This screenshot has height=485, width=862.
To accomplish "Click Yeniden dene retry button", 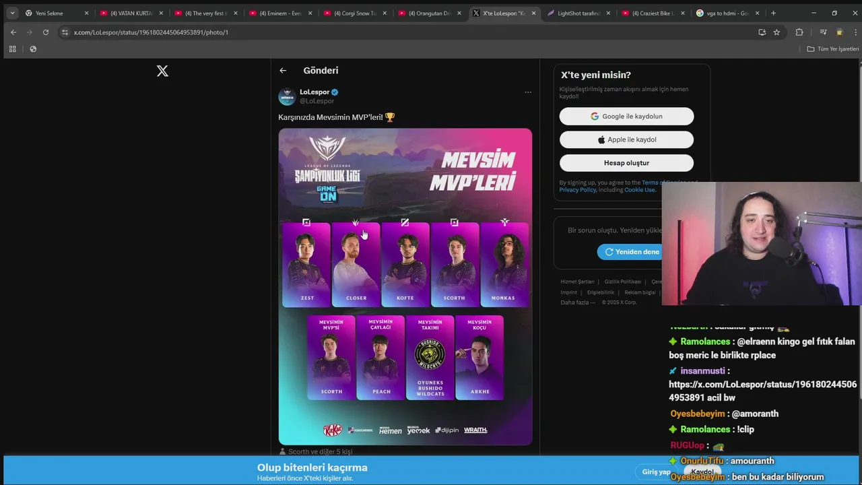I will (x=631, y=252).
